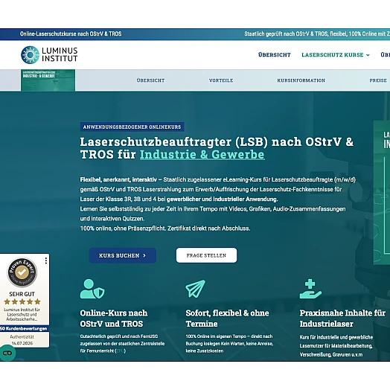This screenshot has height=390, width=390.
Task: Click the Kurs buchen button
Action: pyautogui.click(x=123, y=255)
